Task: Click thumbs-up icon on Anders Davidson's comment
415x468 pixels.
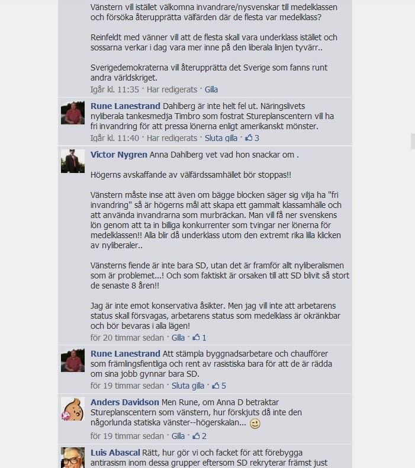Action: 196,436
